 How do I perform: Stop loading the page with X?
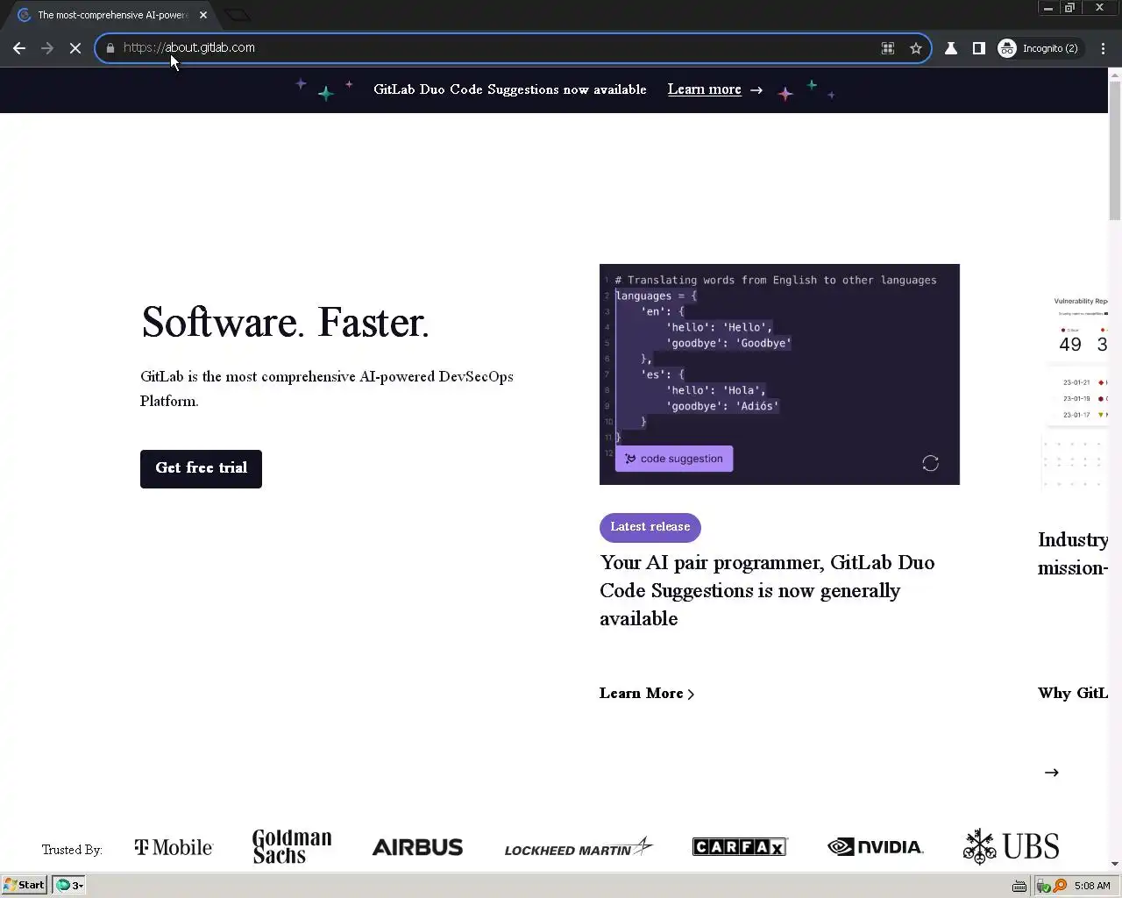click(x=75, y=48)
